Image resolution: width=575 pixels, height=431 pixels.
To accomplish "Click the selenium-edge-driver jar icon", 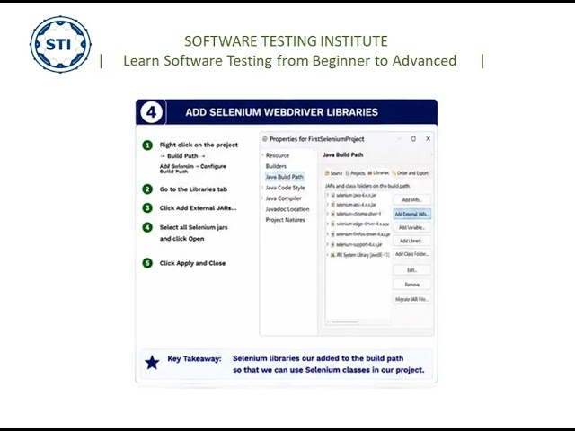I will 333,224.
